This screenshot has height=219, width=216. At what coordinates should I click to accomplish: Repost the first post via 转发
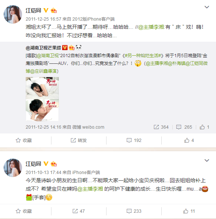pos(79,140)
